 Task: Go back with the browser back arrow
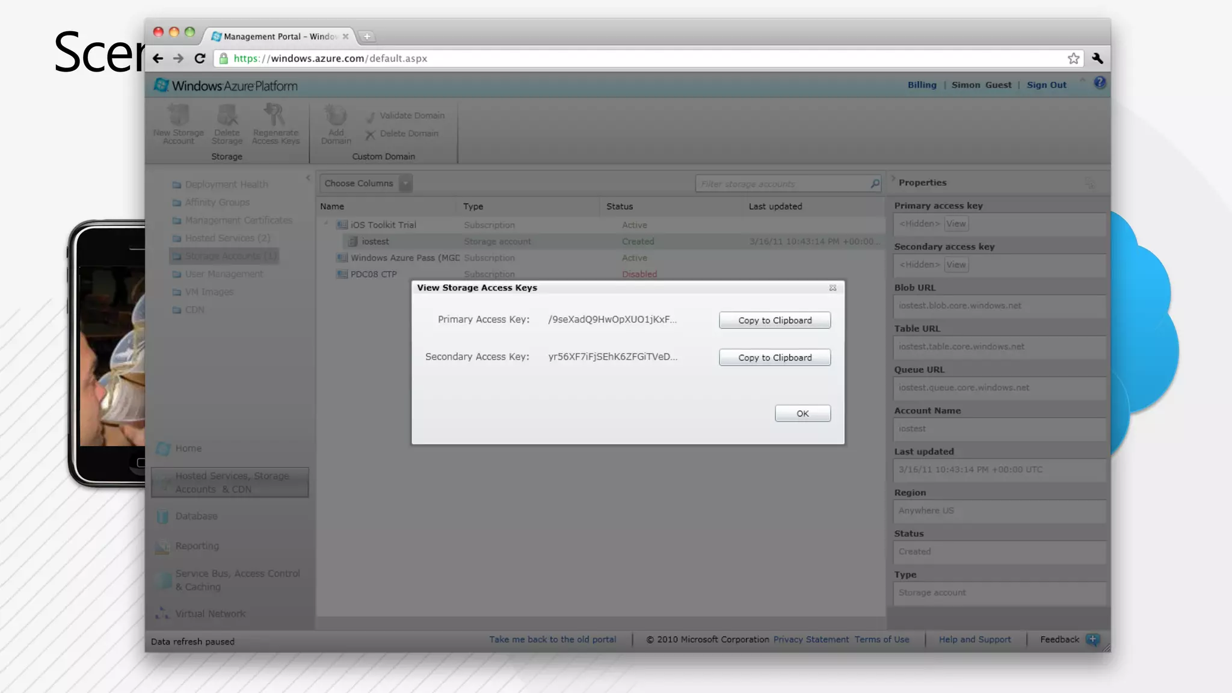(158, 58)
